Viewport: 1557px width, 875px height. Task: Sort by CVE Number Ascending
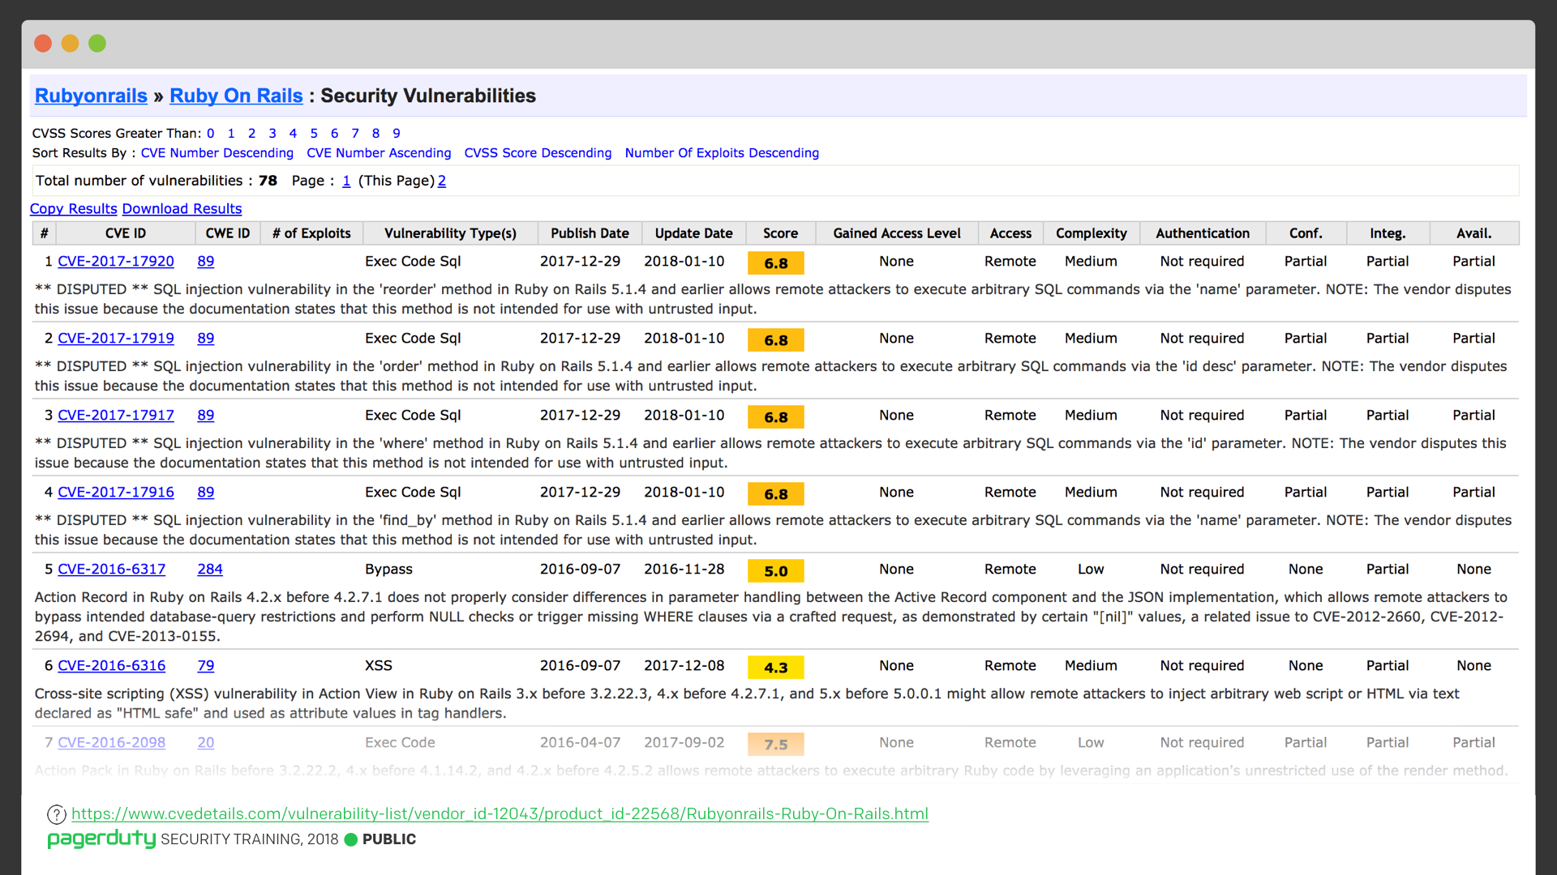coord(379,153)
